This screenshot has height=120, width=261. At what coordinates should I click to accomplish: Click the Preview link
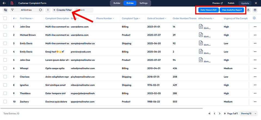217,3
